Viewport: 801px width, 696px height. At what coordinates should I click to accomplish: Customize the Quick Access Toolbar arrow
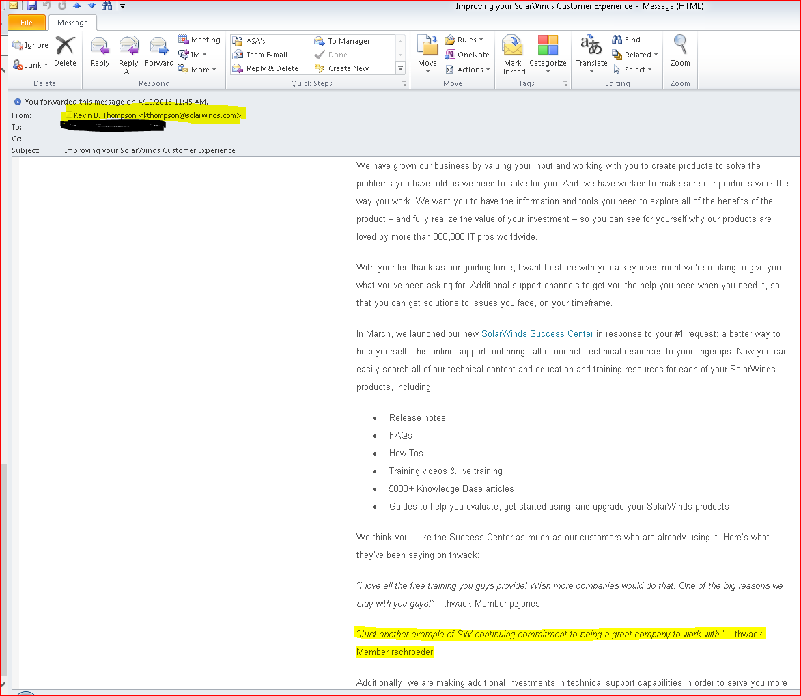(123, 6)
